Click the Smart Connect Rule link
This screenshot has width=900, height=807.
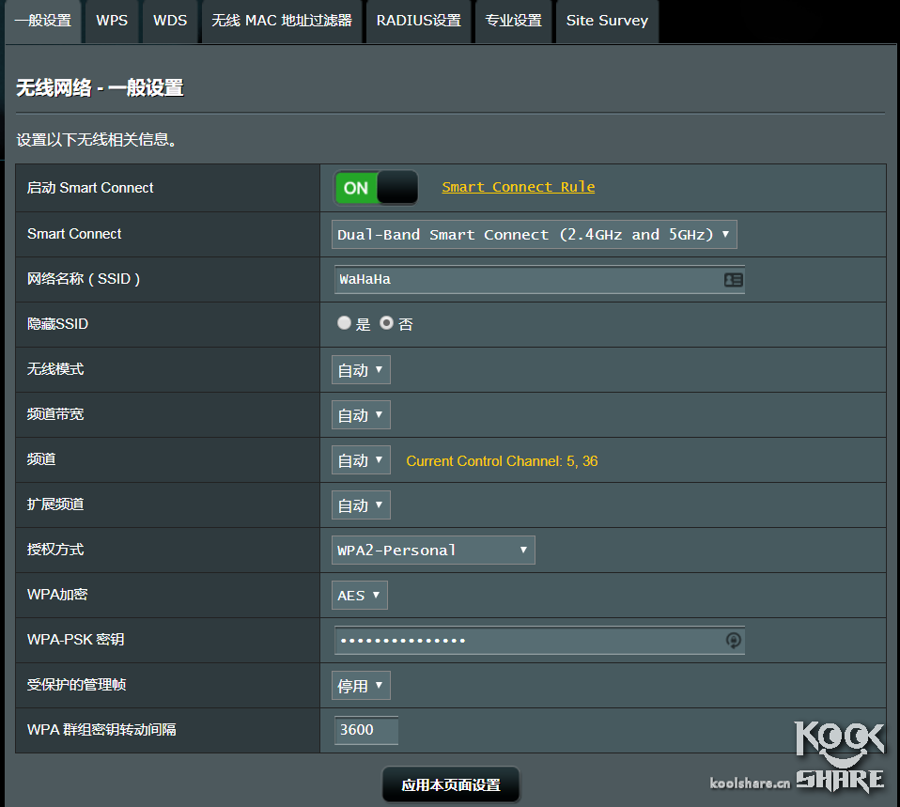pos(518,187)
